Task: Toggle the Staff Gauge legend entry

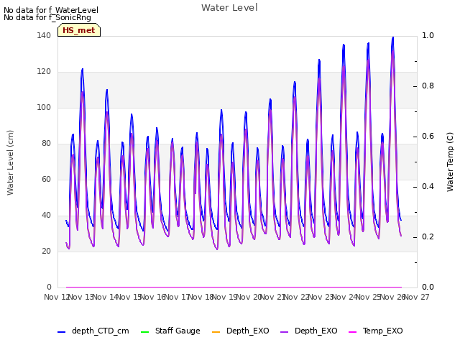Action: (170, 331)
